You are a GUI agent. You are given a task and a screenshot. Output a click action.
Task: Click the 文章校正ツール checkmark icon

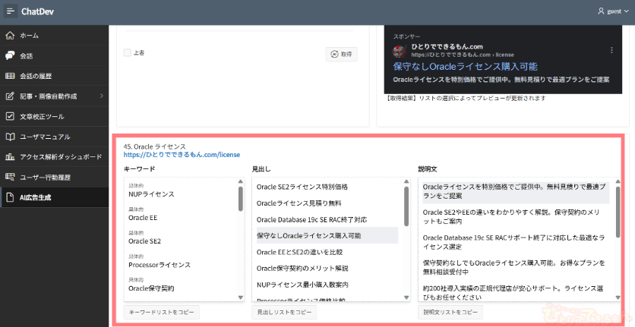(x=10, y=117)
